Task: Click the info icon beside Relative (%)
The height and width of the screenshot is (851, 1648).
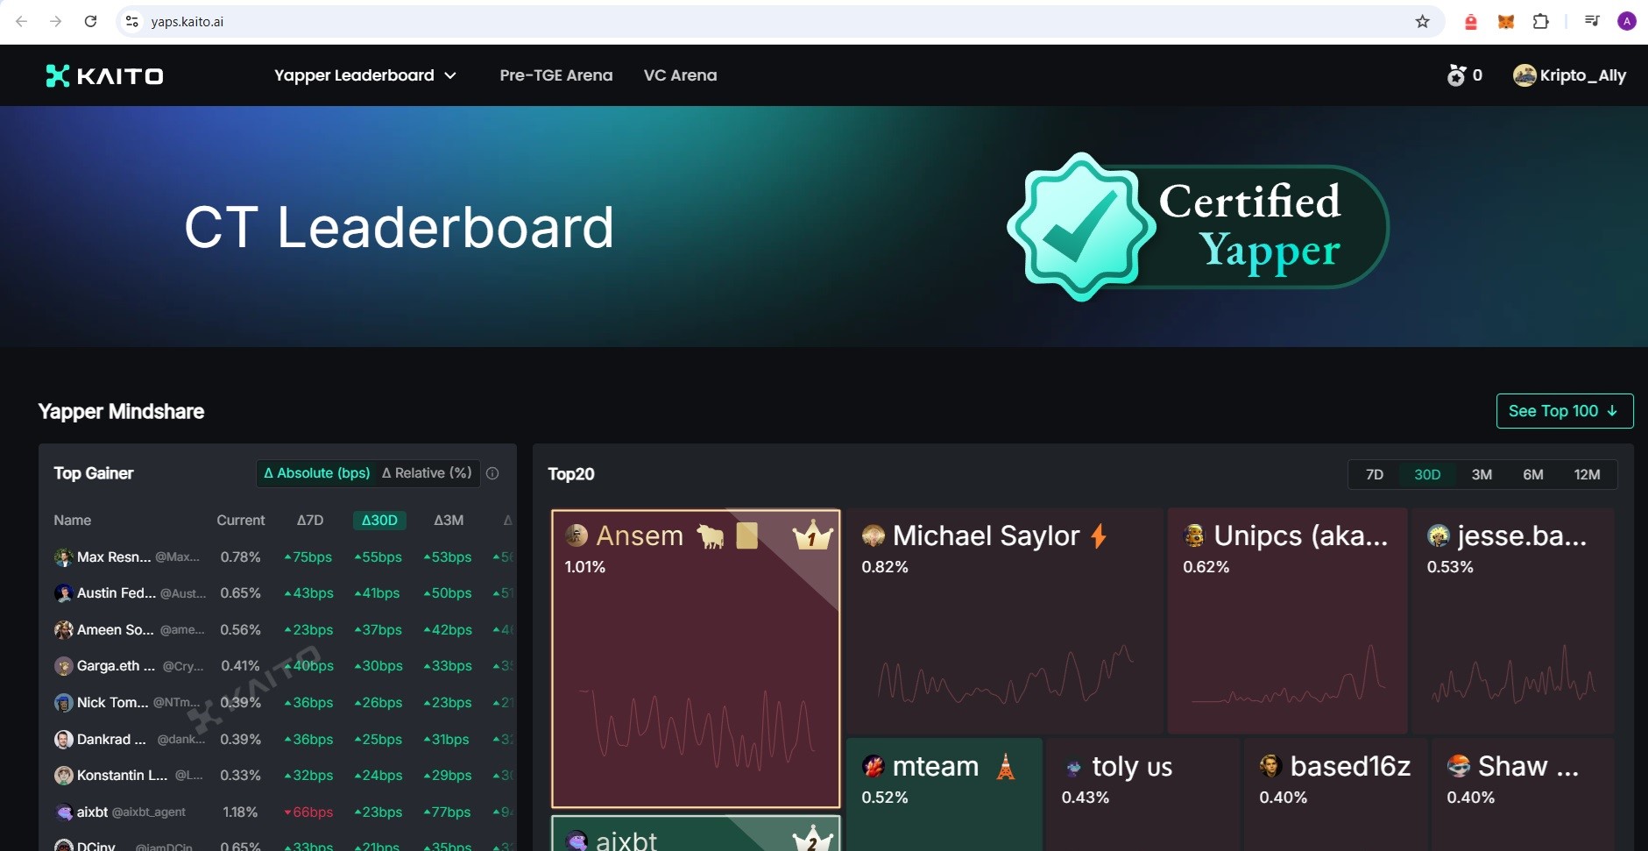Action: pyautogui.click(x=492, y=473)
